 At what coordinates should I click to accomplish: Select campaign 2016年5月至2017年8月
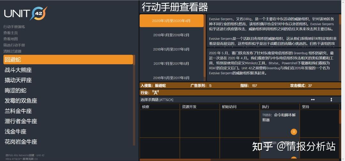click(x=172, y=78)
